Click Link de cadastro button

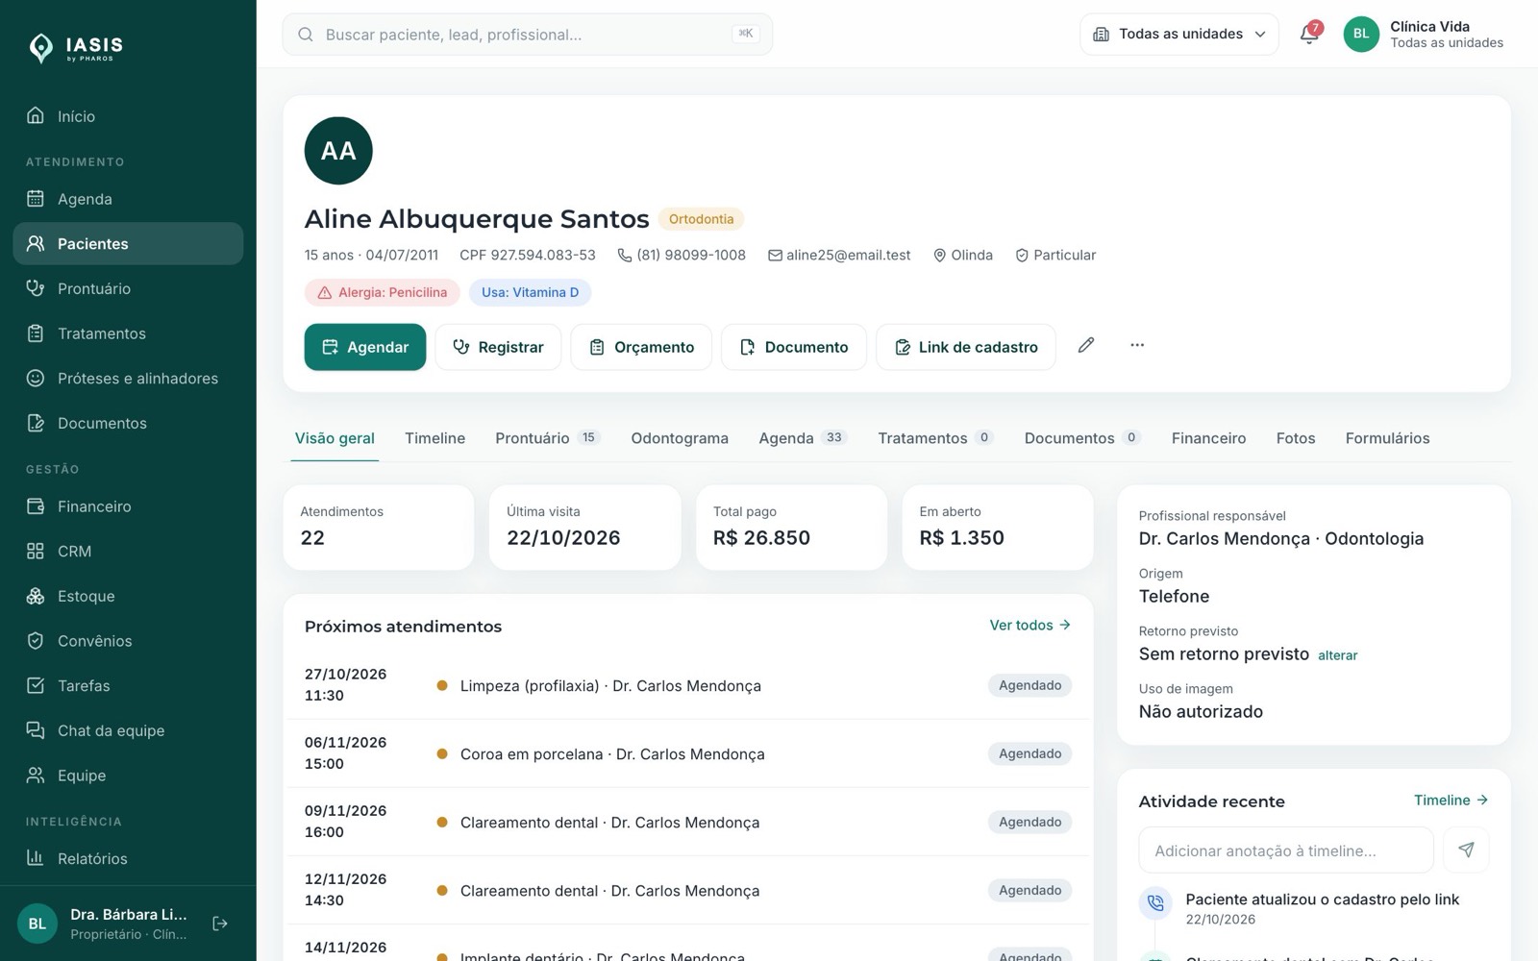[966, 347]
